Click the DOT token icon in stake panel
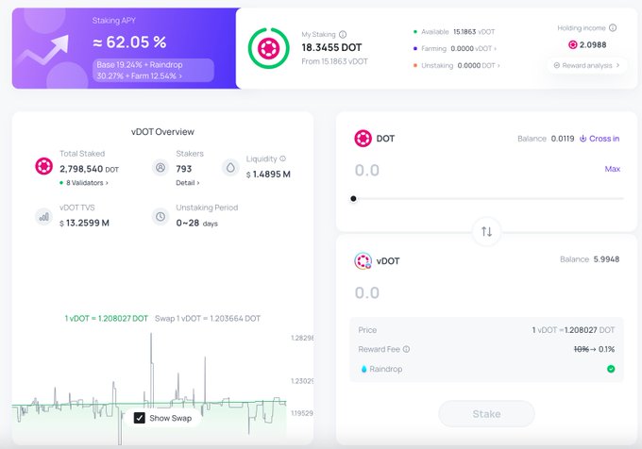 [x=363, y=139]
